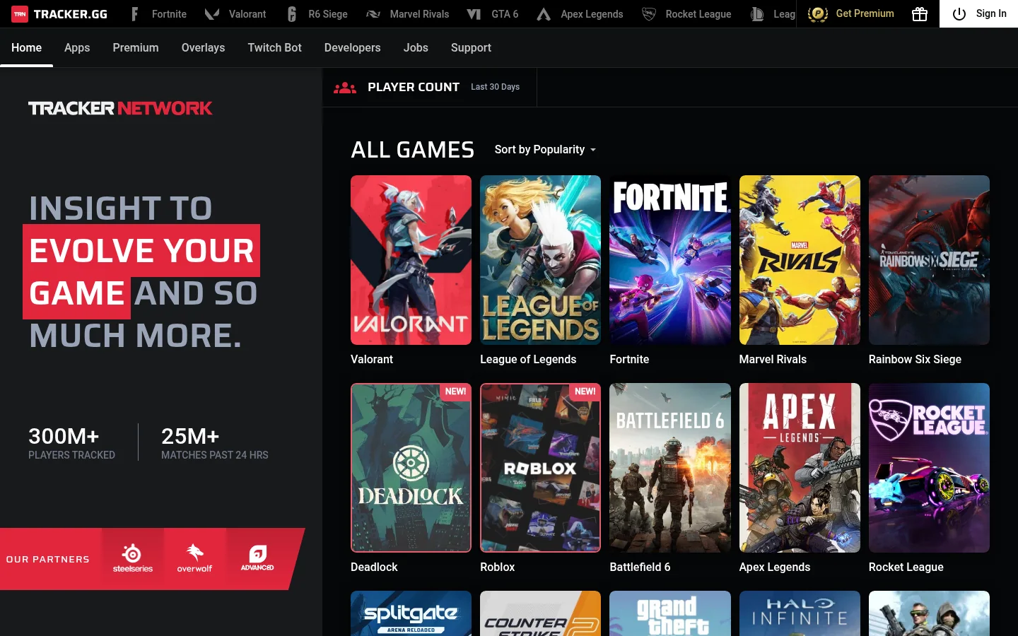1018x636 pixels.
Task: Click the Battlefield 6 title text
Action: 640,567
